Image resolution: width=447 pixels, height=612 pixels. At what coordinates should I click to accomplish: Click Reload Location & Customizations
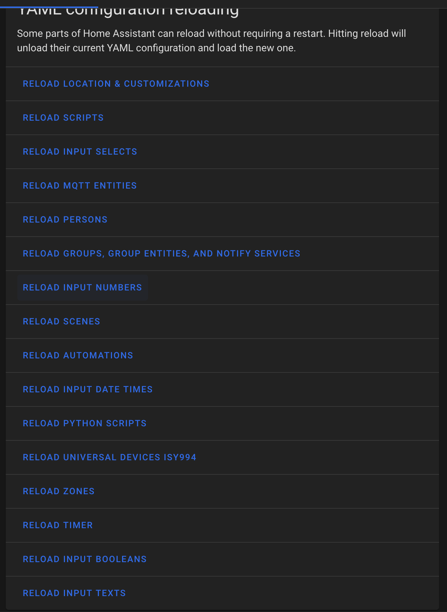(116, 83)
